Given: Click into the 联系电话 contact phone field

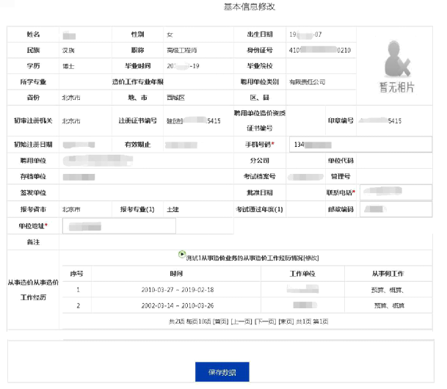Looking at the screenshot, I should click(x=396, y=192).
